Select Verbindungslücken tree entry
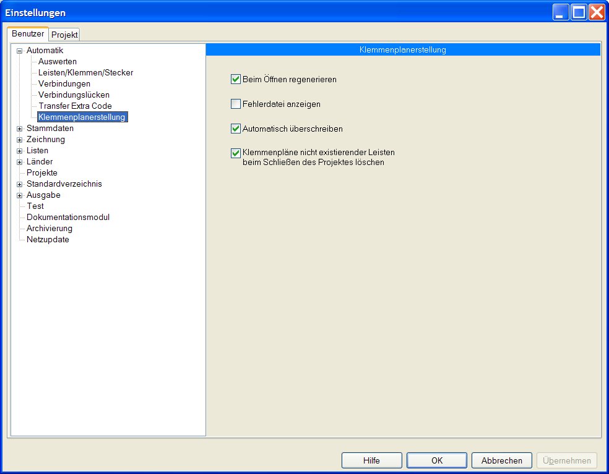The height and width of the screenshot is (474, 609). (x=74, y=95)
